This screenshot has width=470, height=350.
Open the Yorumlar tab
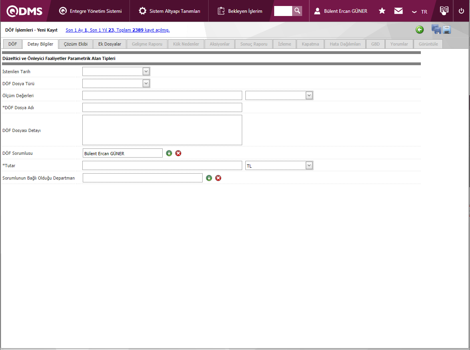point(399,44)
